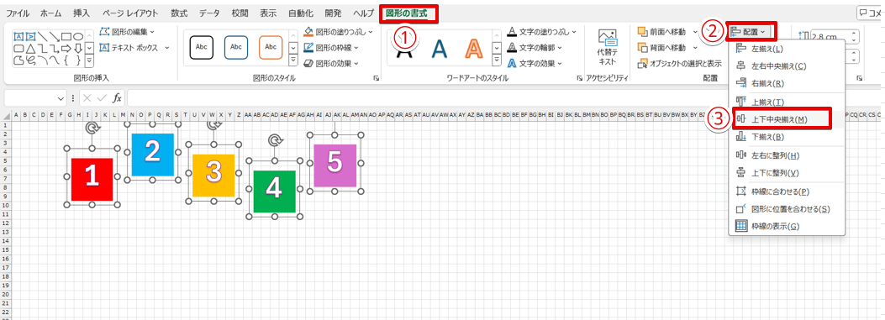Expand the WordArt styles gallery More button

497,60
